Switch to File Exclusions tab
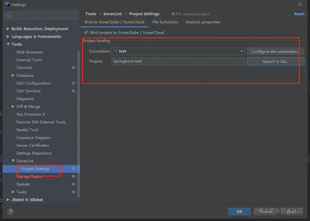310x221 pixels. pos(165,22)
